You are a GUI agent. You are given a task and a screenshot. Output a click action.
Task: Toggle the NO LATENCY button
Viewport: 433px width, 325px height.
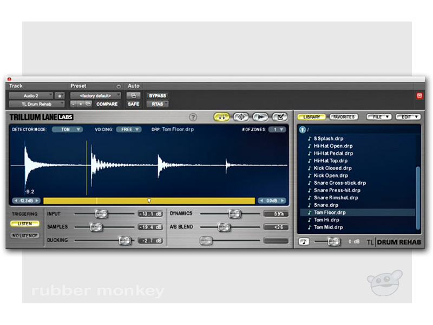tap(24, 236)
